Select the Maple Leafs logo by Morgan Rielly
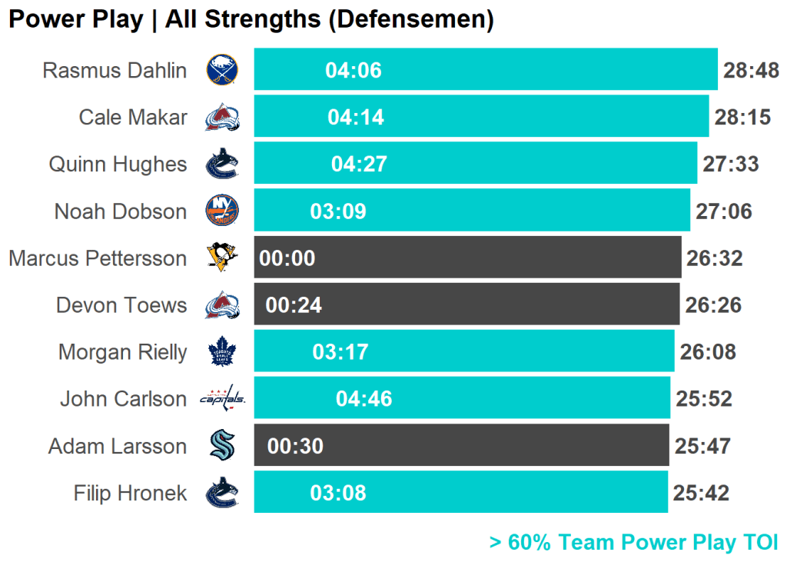 coord(222,352)
